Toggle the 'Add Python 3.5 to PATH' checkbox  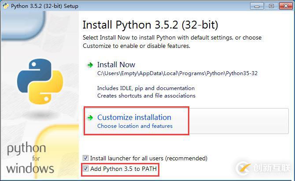tap(86, 169)
